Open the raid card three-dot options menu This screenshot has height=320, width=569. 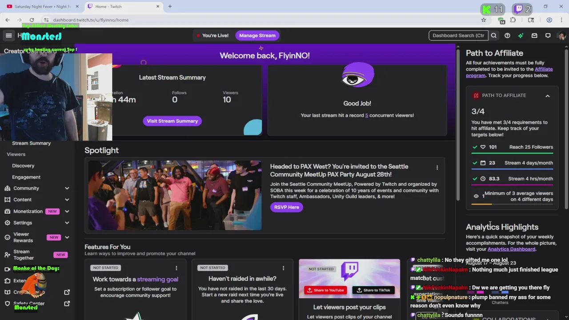tap(283, 268)
